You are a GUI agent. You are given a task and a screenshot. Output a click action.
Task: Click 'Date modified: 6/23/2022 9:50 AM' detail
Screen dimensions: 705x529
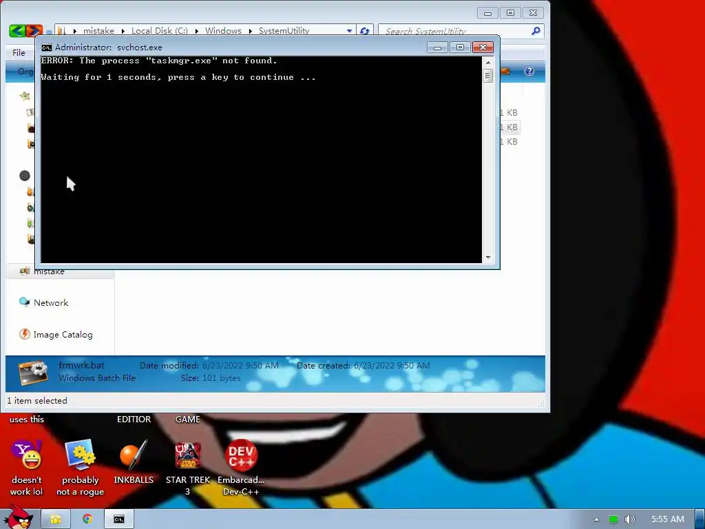coord(209,365)
